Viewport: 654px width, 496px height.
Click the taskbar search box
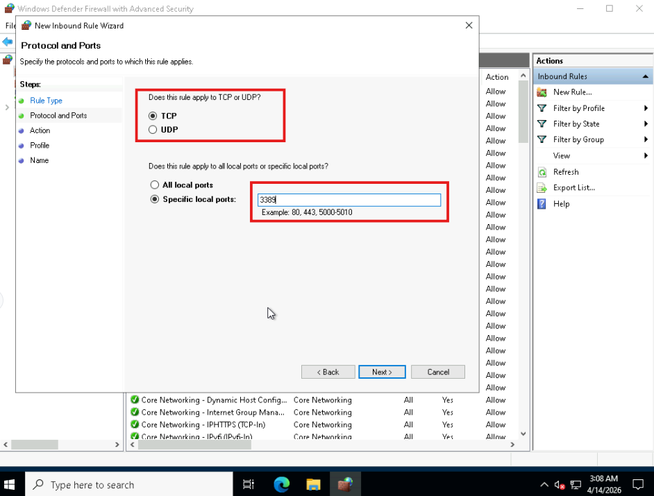point(128,484)
